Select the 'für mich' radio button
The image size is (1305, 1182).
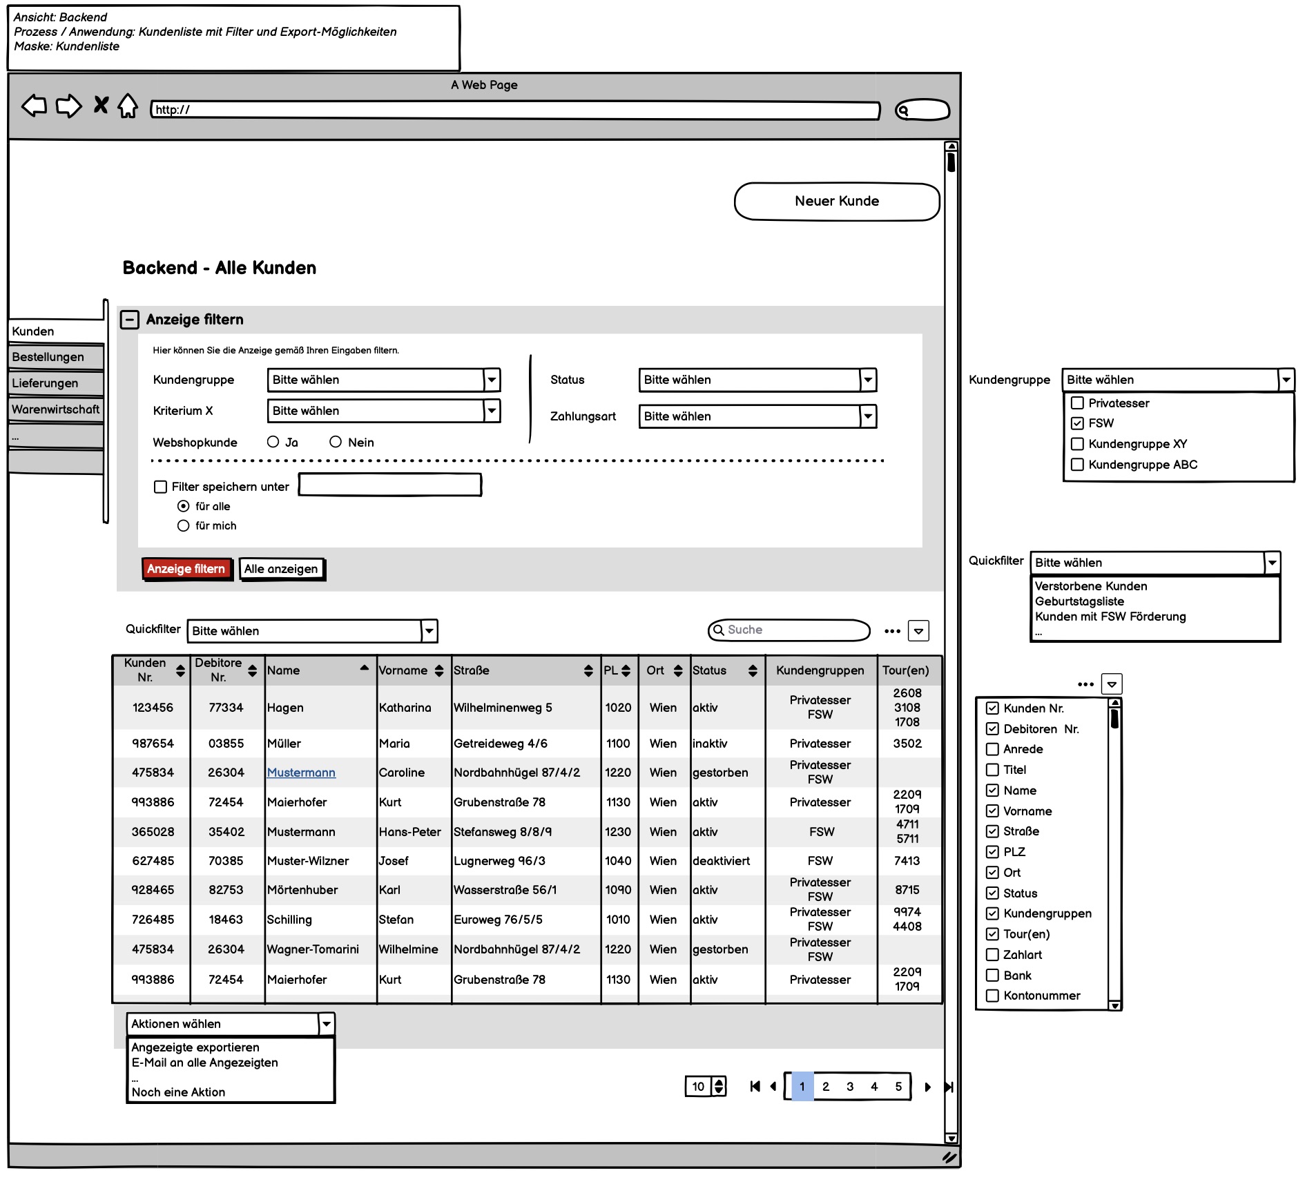click(183, 525)
